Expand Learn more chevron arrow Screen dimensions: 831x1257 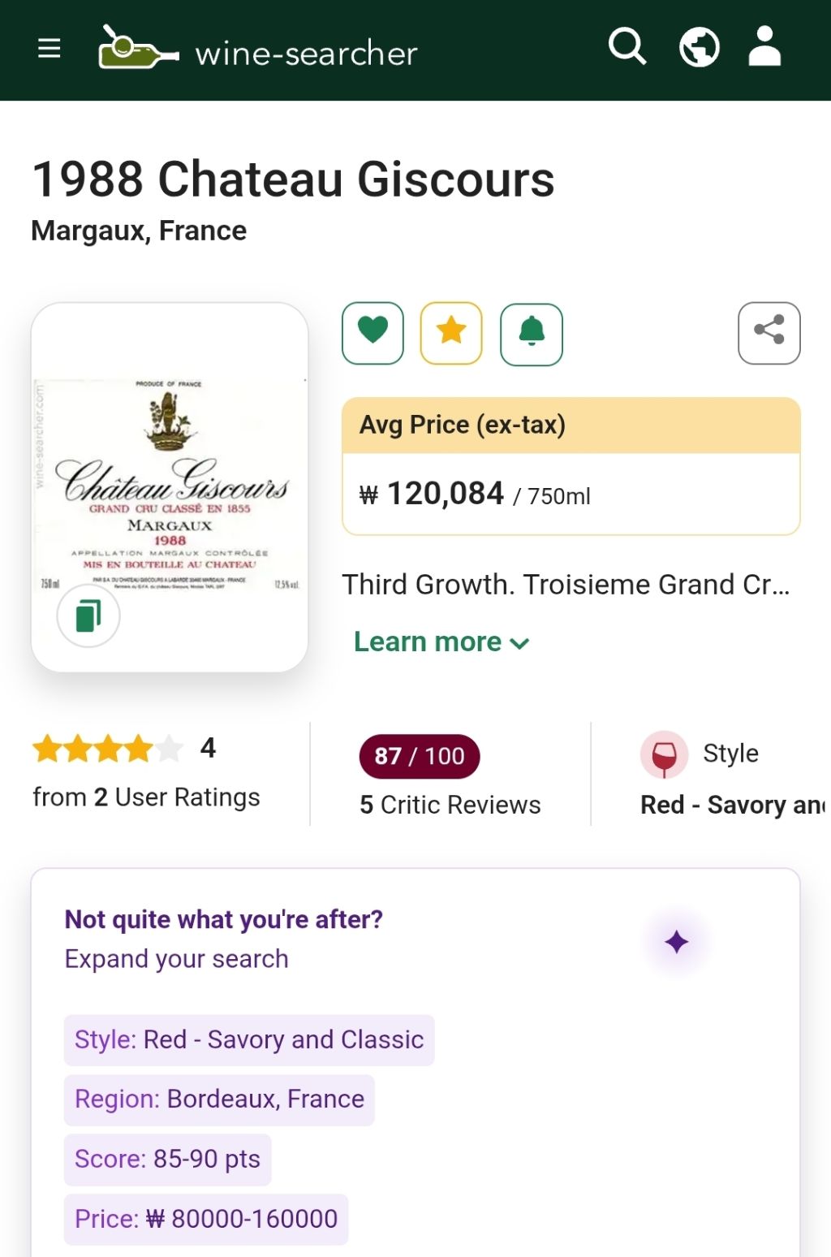[x=519, y=644]
